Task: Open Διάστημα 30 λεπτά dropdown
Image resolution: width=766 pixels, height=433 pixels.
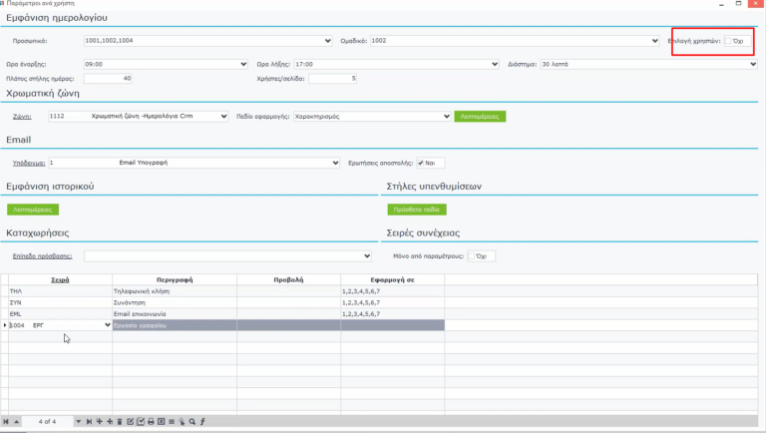Action: pos(753,64)
